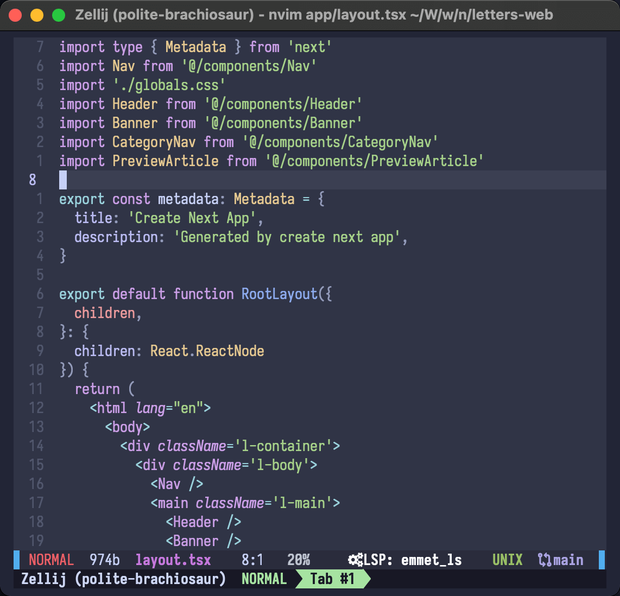Place cursor on RootLayout function name

pos(279,294)
